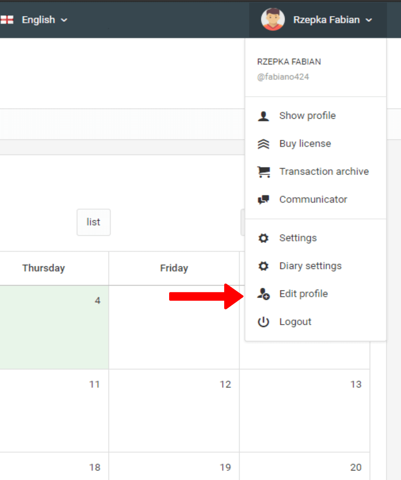Open the English language dropdown
Screen dimensions: 401x480
coord(44,20)
